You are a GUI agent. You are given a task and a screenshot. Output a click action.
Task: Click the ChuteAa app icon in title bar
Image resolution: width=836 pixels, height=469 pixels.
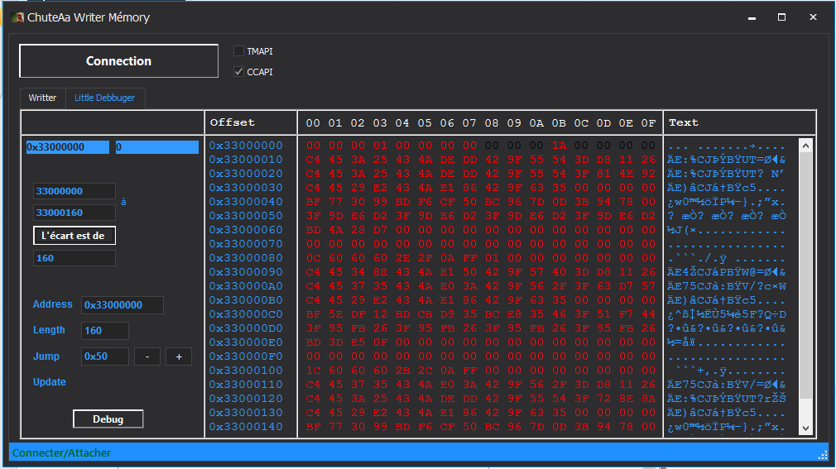coord(17,17)
